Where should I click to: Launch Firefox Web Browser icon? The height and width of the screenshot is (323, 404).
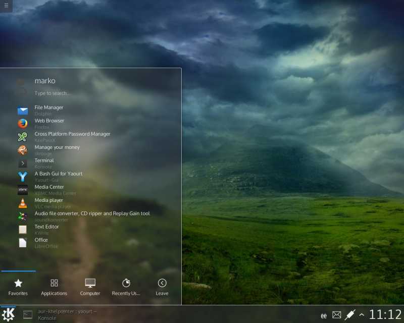pos(23,124)
